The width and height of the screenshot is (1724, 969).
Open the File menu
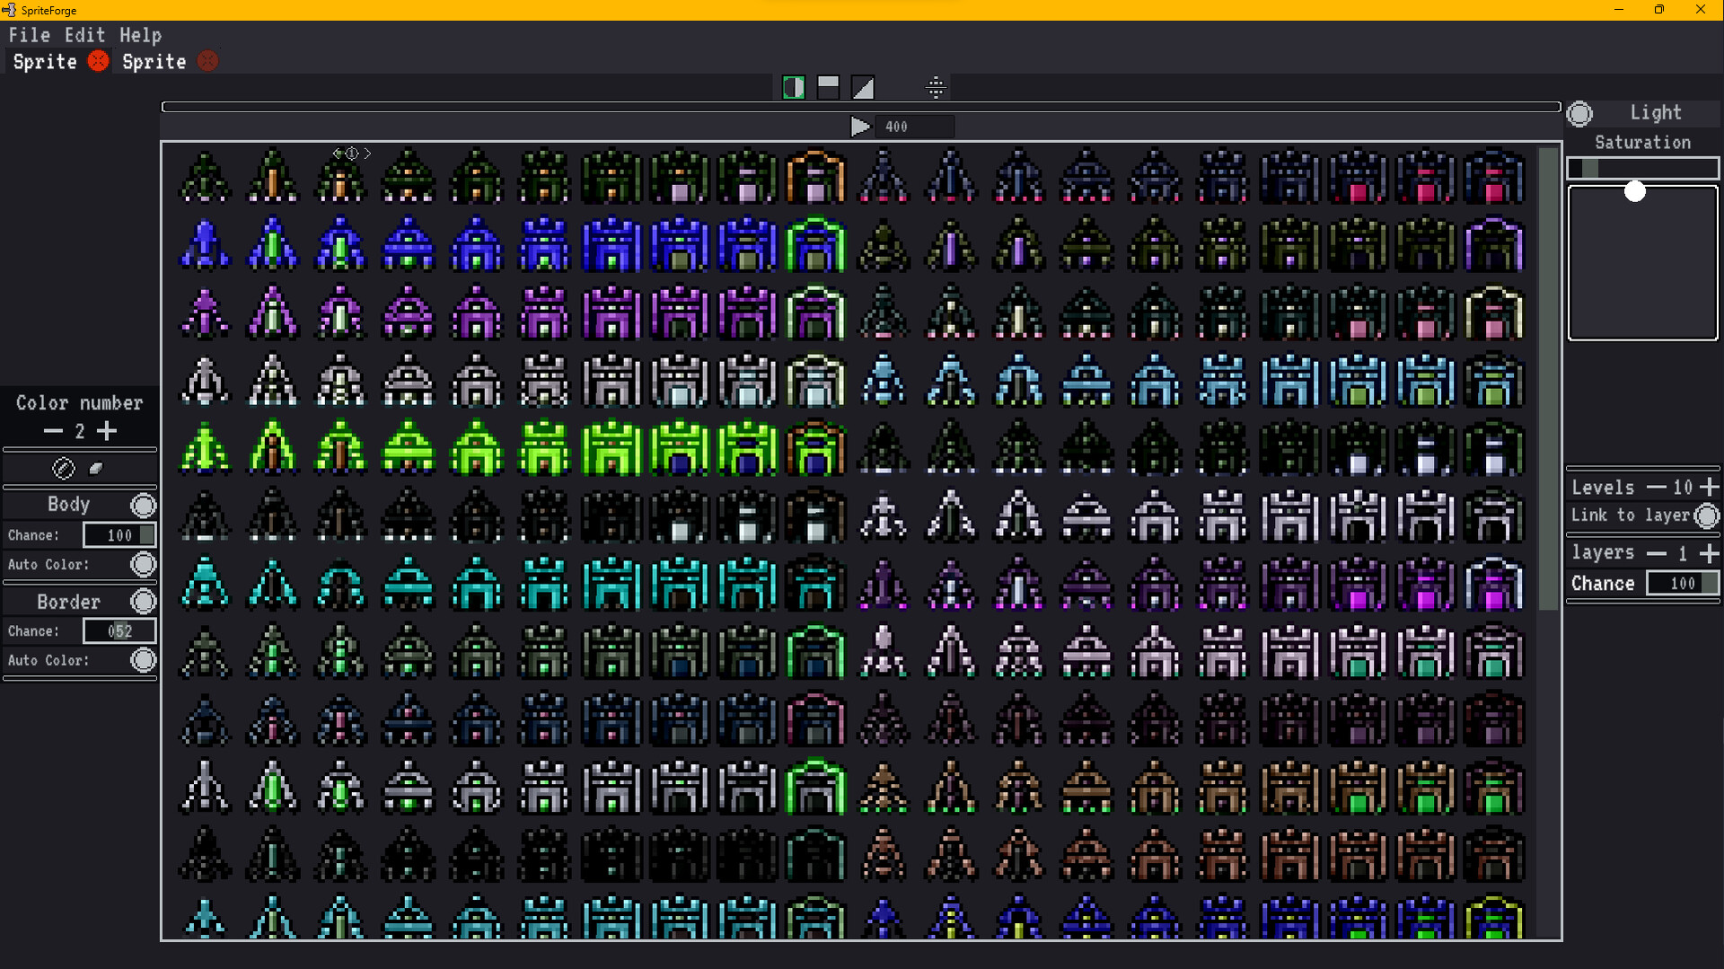(30, 35)
